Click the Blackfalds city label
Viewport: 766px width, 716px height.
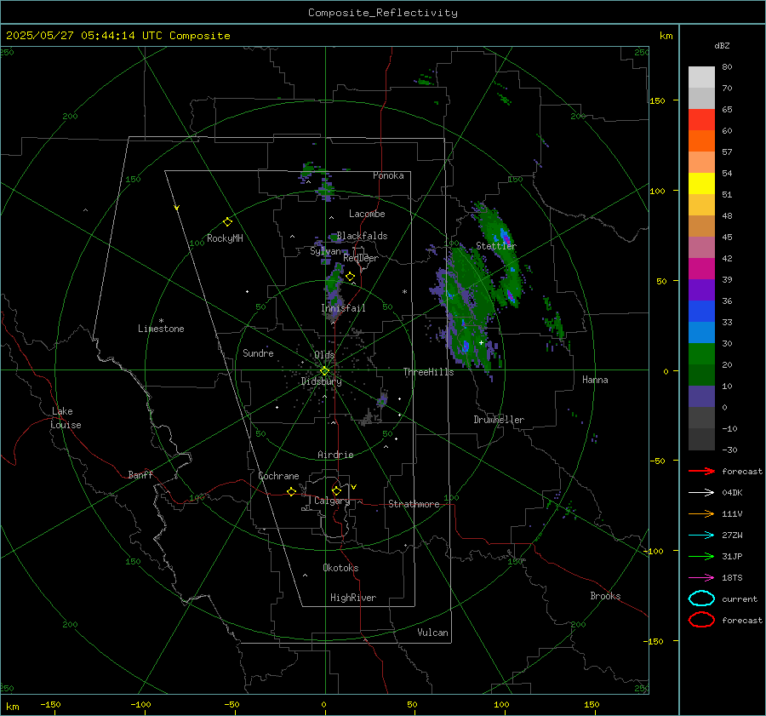(362, 236)
